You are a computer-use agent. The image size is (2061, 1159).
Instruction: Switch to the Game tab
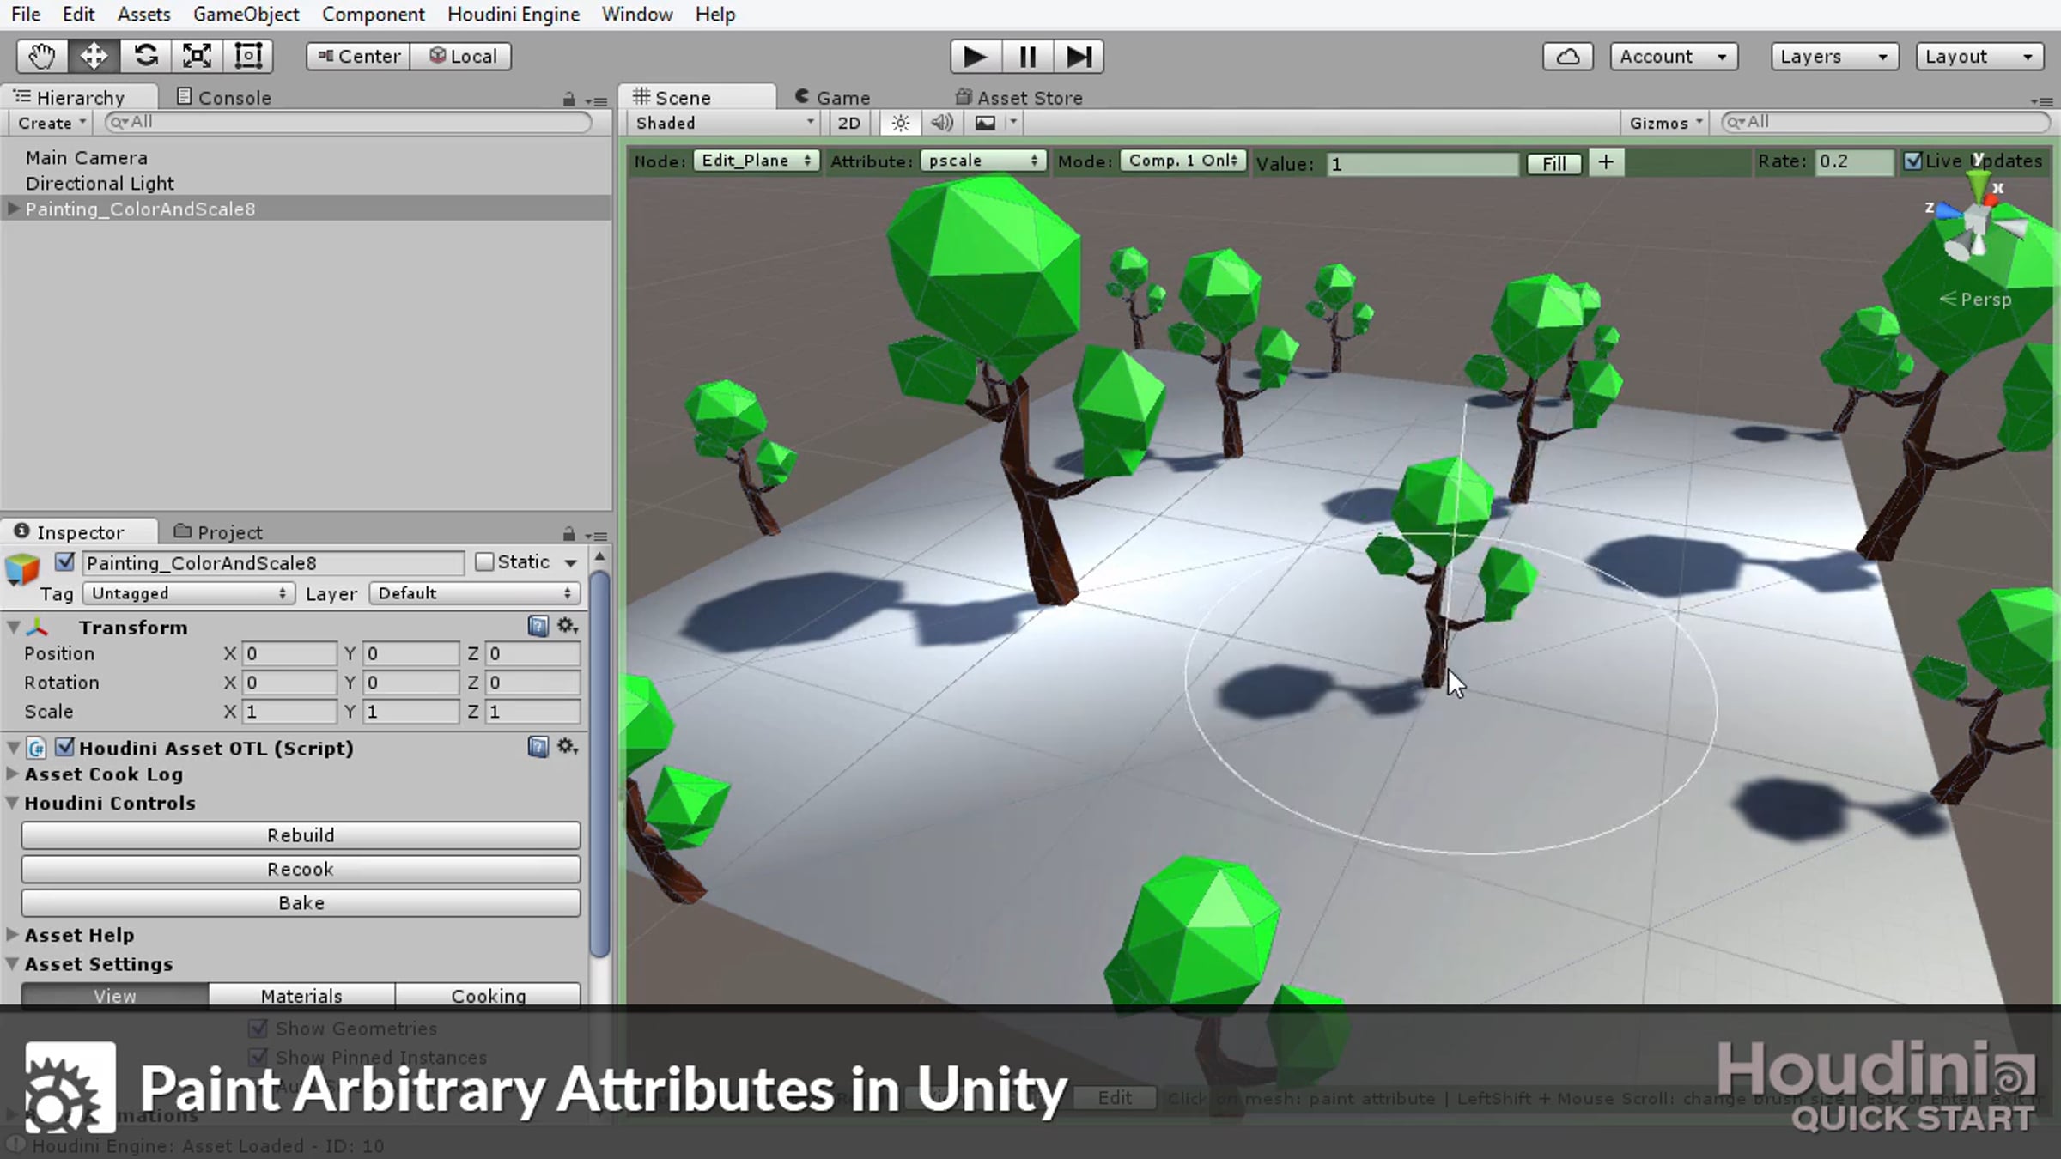pos(833,97)
